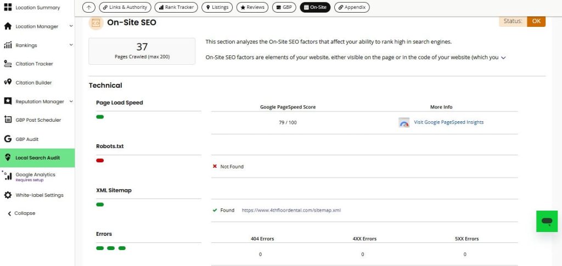The image size is (562, 266).
Task: Click Google Analytics Requires setup text
Action: (30, 180)
